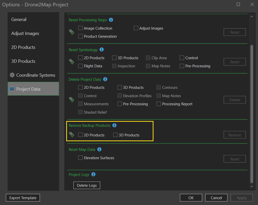This screenshot has width=258, height=205.
Task: Confirm with the OK button
Action: coord(191,198)
